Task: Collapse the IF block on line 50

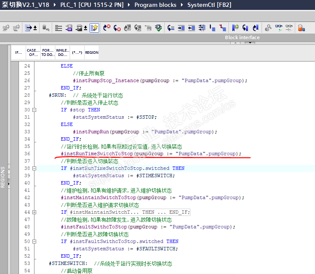Action: tap(34, 242)
